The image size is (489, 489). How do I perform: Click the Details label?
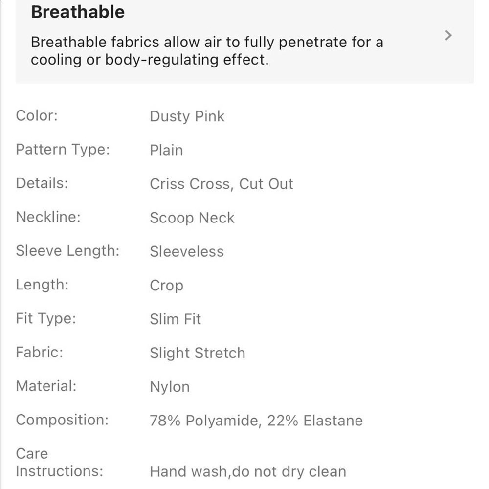42,183
